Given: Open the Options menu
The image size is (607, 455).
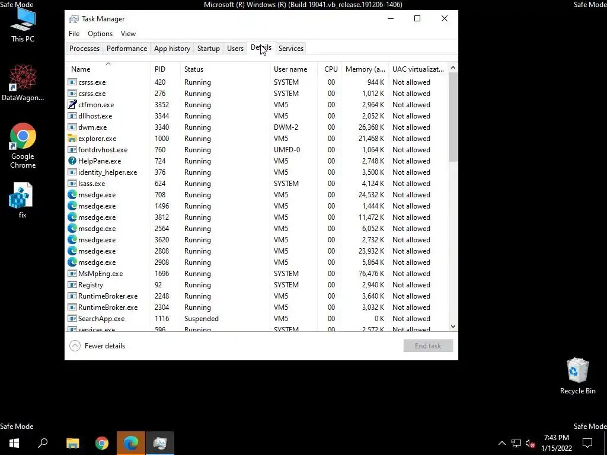Looking at the screenshot, I should [100, 34].
